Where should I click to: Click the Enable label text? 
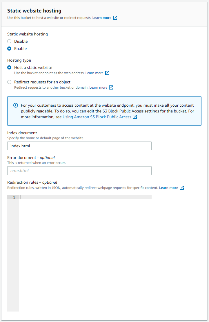tap(21, 49)
